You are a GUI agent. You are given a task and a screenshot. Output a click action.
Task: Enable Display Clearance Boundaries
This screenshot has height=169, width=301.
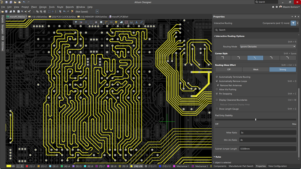[x=217, y=100]
